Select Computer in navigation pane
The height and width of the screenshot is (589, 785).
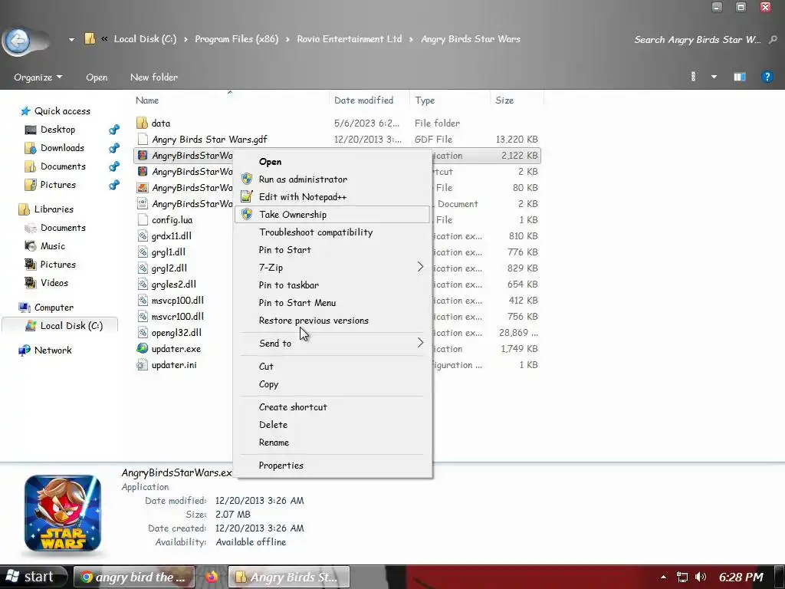(54, 308)
